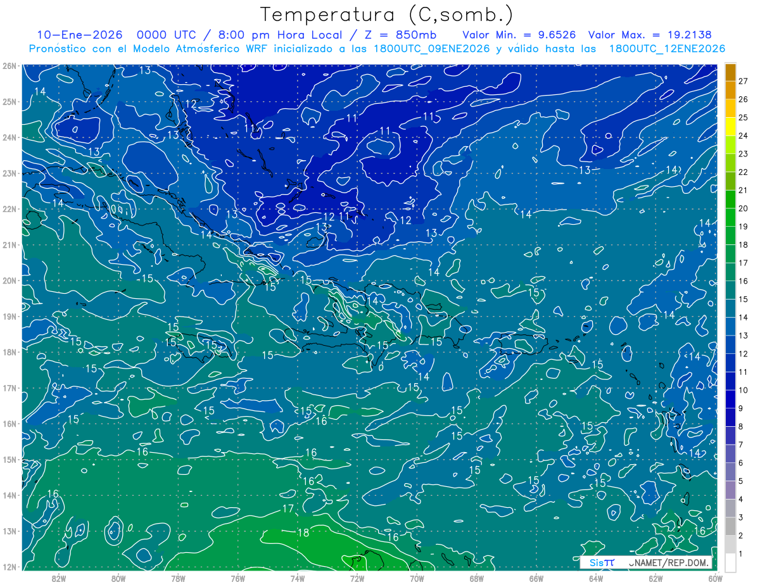Image resolution: width=760 pixels, height=587 pixels.
Task: Click the "17N" latitude axis label
Action: [x=9, y=388]
